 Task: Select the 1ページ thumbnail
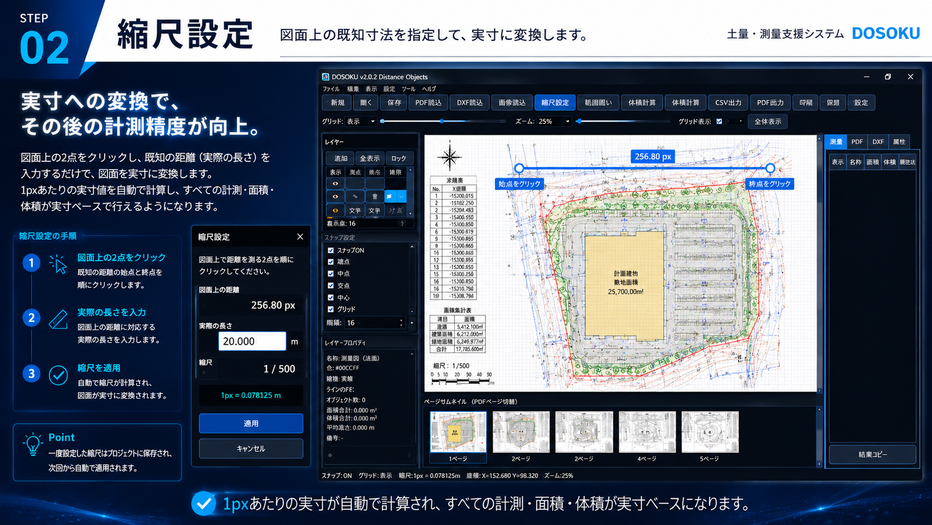tap(458, 437)
